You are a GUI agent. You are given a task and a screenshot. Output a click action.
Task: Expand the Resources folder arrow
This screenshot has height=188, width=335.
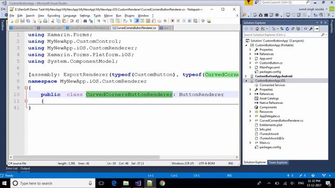(250, 112)
